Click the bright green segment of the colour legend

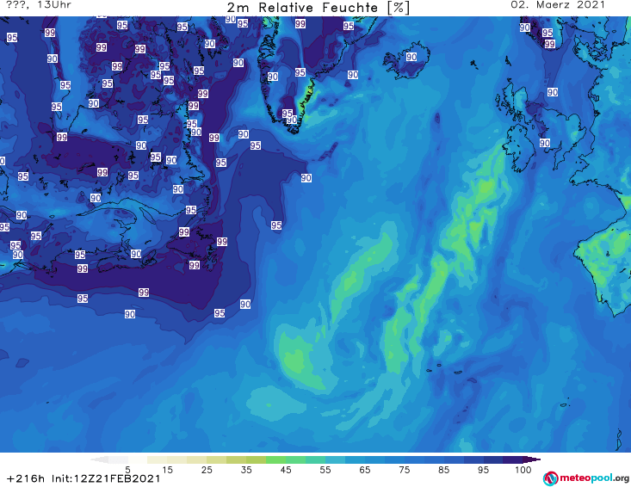[275, 459]
